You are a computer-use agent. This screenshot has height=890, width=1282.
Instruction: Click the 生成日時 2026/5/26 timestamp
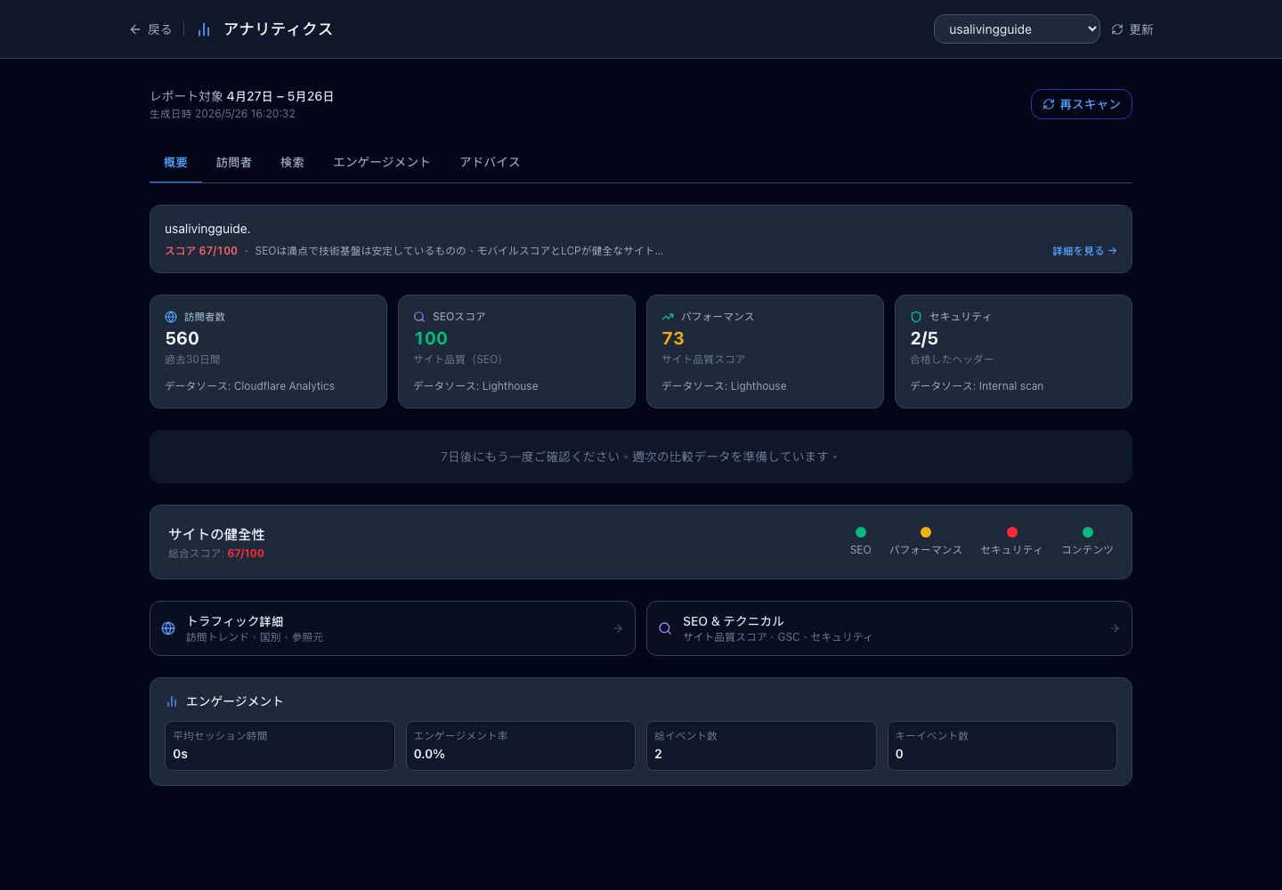pos(223,114)
